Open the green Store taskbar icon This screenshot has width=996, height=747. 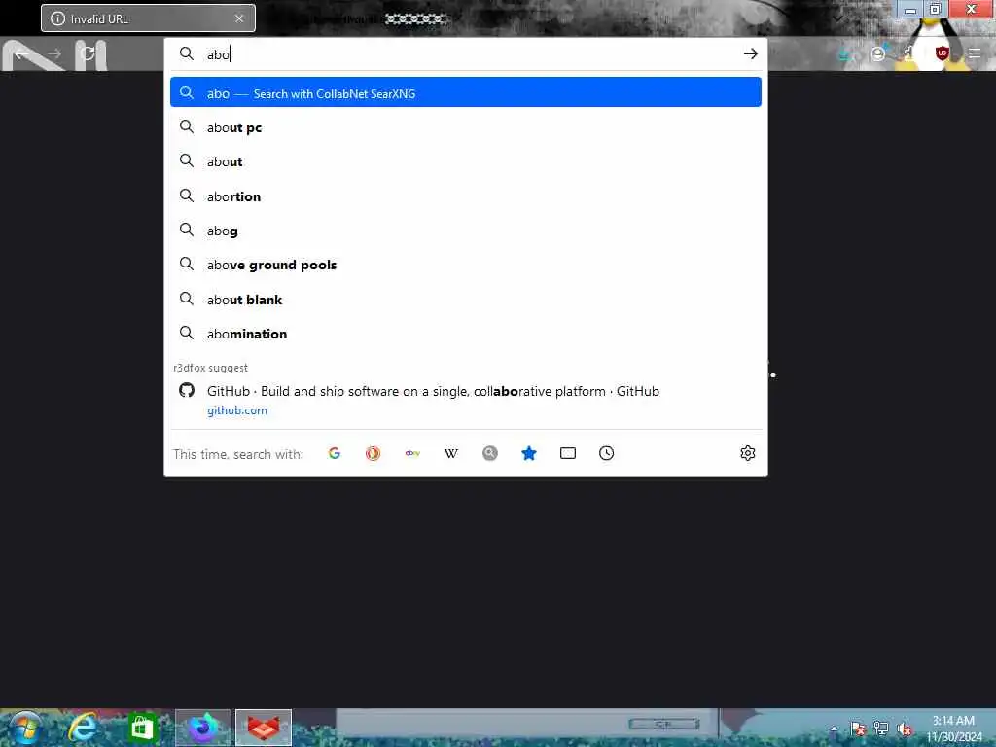pos(142,728)
